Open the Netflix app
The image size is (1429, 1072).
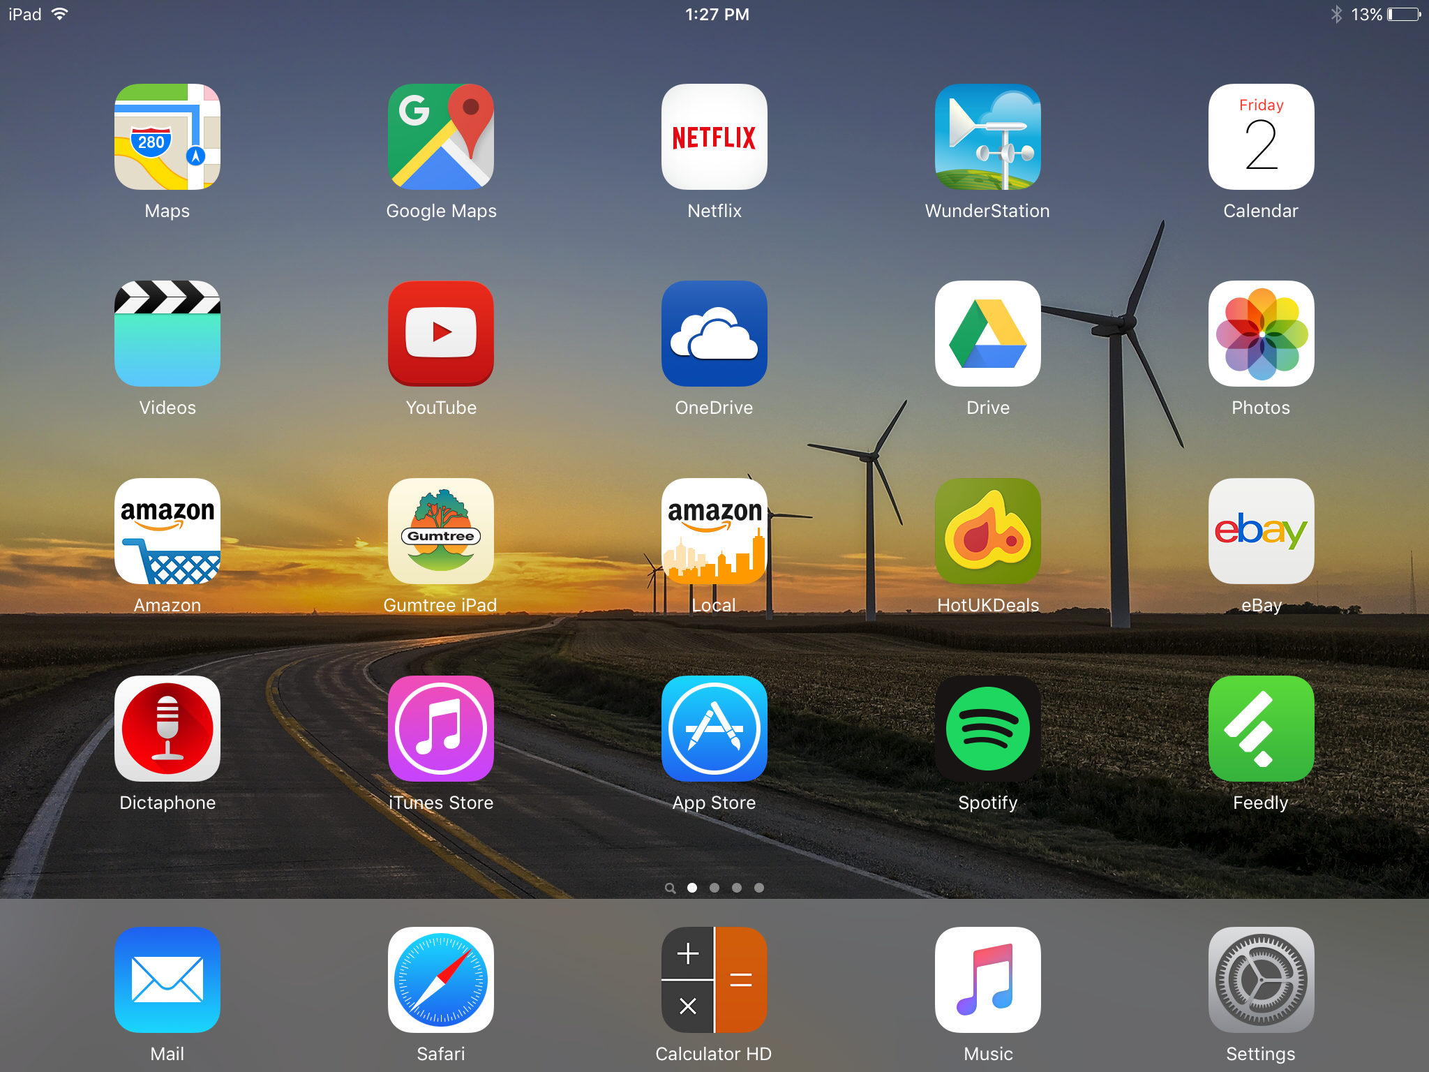(x=714, y=137)
